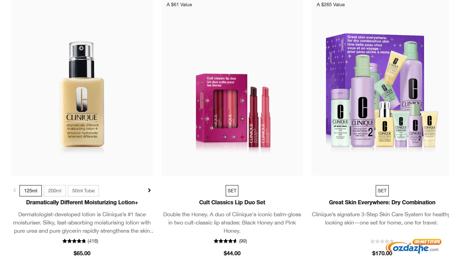Open the Dramatically Different Moisturizing Lotion+ product image
The height and width of the screenshot is (258, 449).
coord(82,94)
